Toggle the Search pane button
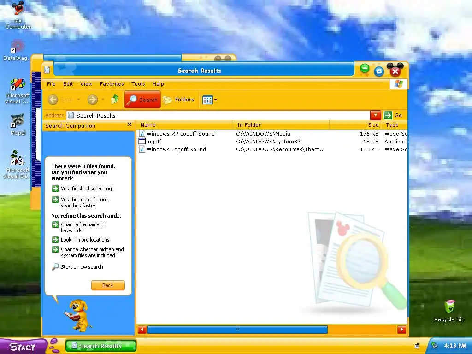 coord(142,100)
